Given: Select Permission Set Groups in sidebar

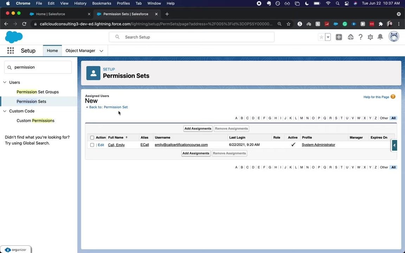Looking at the screenshot, I should (x=38, y=92).
